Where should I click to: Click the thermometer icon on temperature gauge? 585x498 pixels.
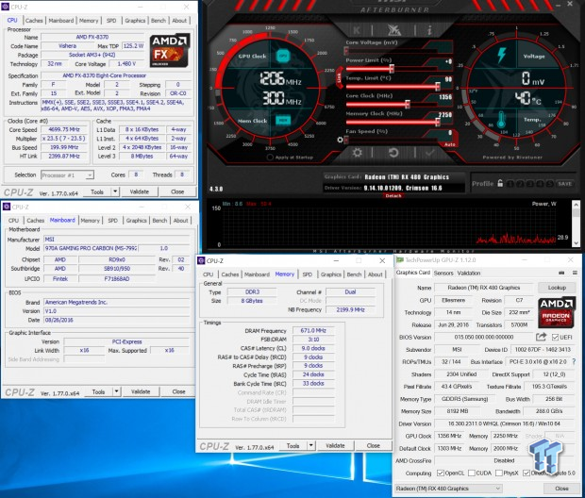point(501,120)
